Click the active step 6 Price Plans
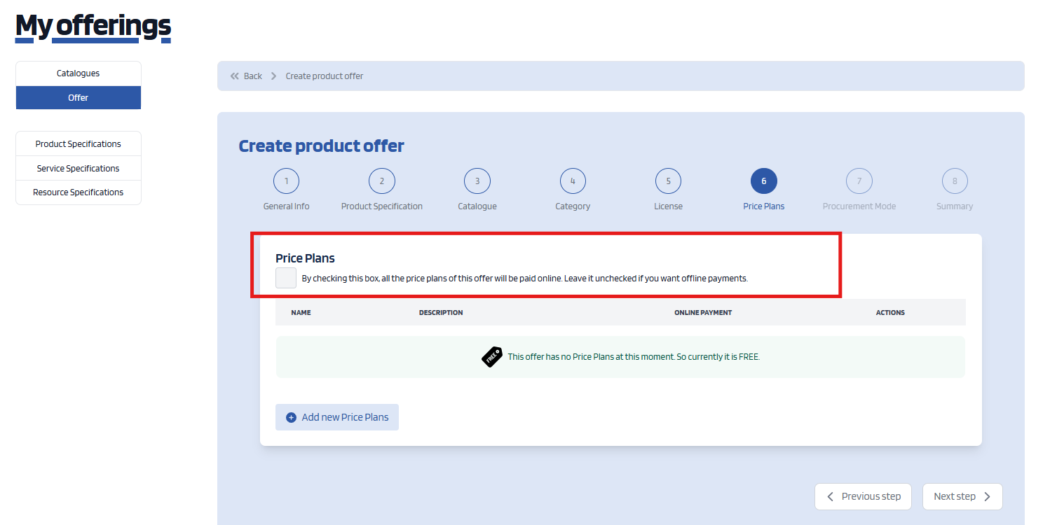This screenshot has width=1057, height=525. coord(763,181)
